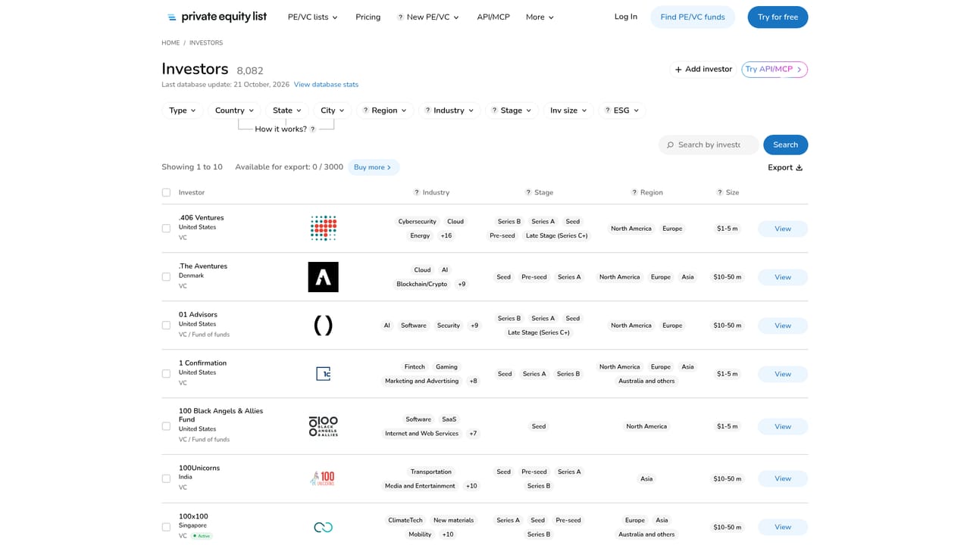Click the 01 Advisors parentheses logo
Viewport: 970px width, 545px height.
click(x=323, y=325)
